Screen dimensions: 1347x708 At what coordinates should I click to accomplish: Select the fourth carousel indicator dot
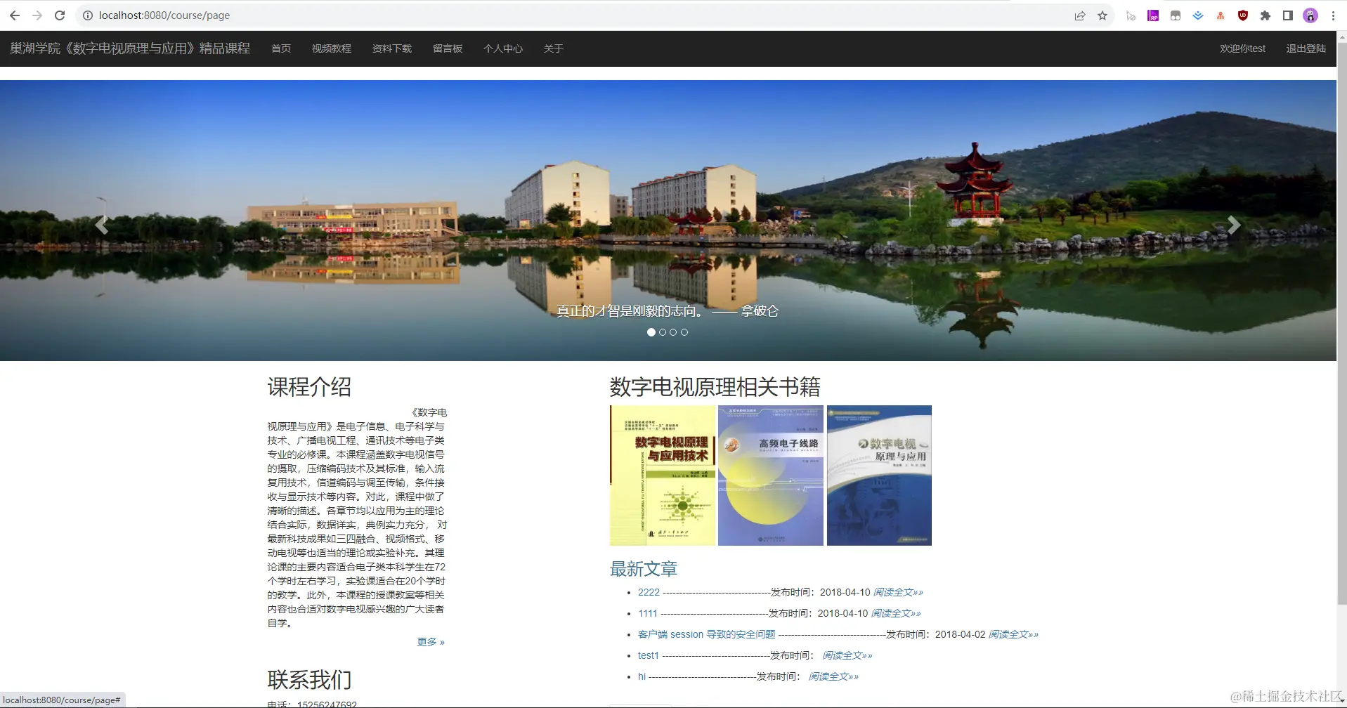pyautogui.click(x=684, y=332)
